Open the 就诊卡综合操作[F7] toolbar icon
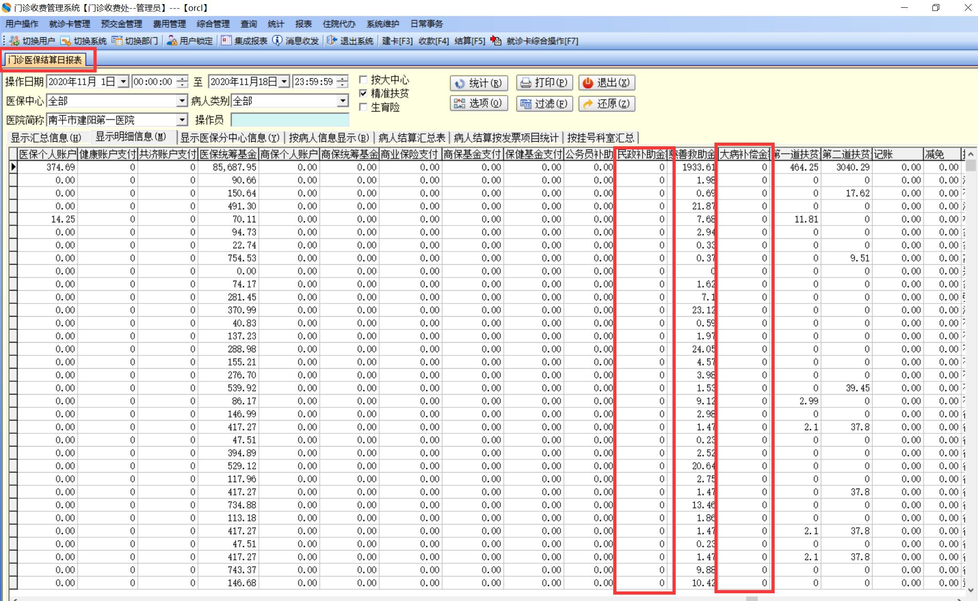The image size is (978, 601). coord(496,41)
